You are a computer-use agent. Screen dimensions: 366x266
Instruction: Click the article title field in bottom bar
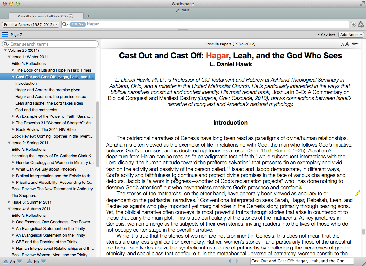[302, 261]
